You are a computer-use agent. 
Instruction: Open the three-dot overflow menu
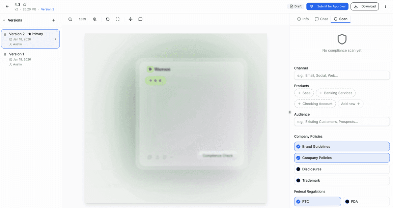coord(385,6)
